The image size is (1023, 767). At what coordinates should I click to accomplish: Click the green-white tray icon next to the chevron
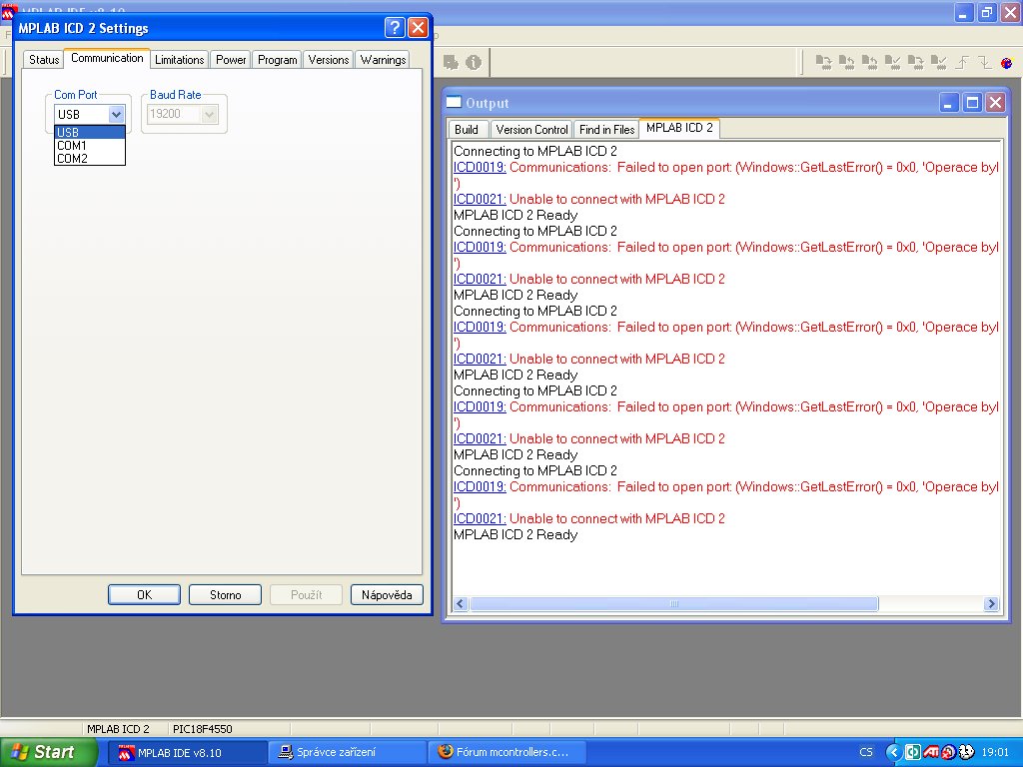[x=913, y=752]
